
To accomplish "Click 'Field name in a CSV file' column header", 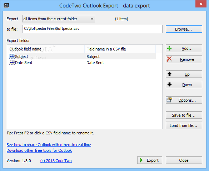I will pyautogui.click(x=120, y=49).
